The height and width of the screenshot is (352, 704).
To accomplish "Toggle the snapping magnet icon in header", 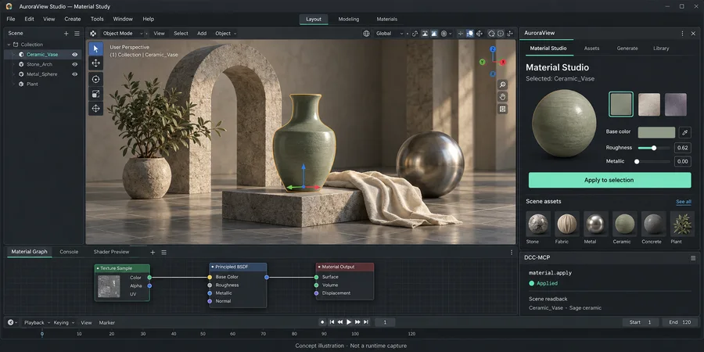I will (415, 33).
